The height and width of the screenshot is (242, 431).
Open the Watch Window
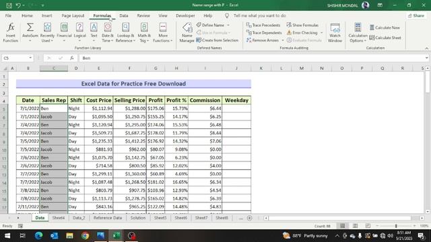click(x=335, y=32)
